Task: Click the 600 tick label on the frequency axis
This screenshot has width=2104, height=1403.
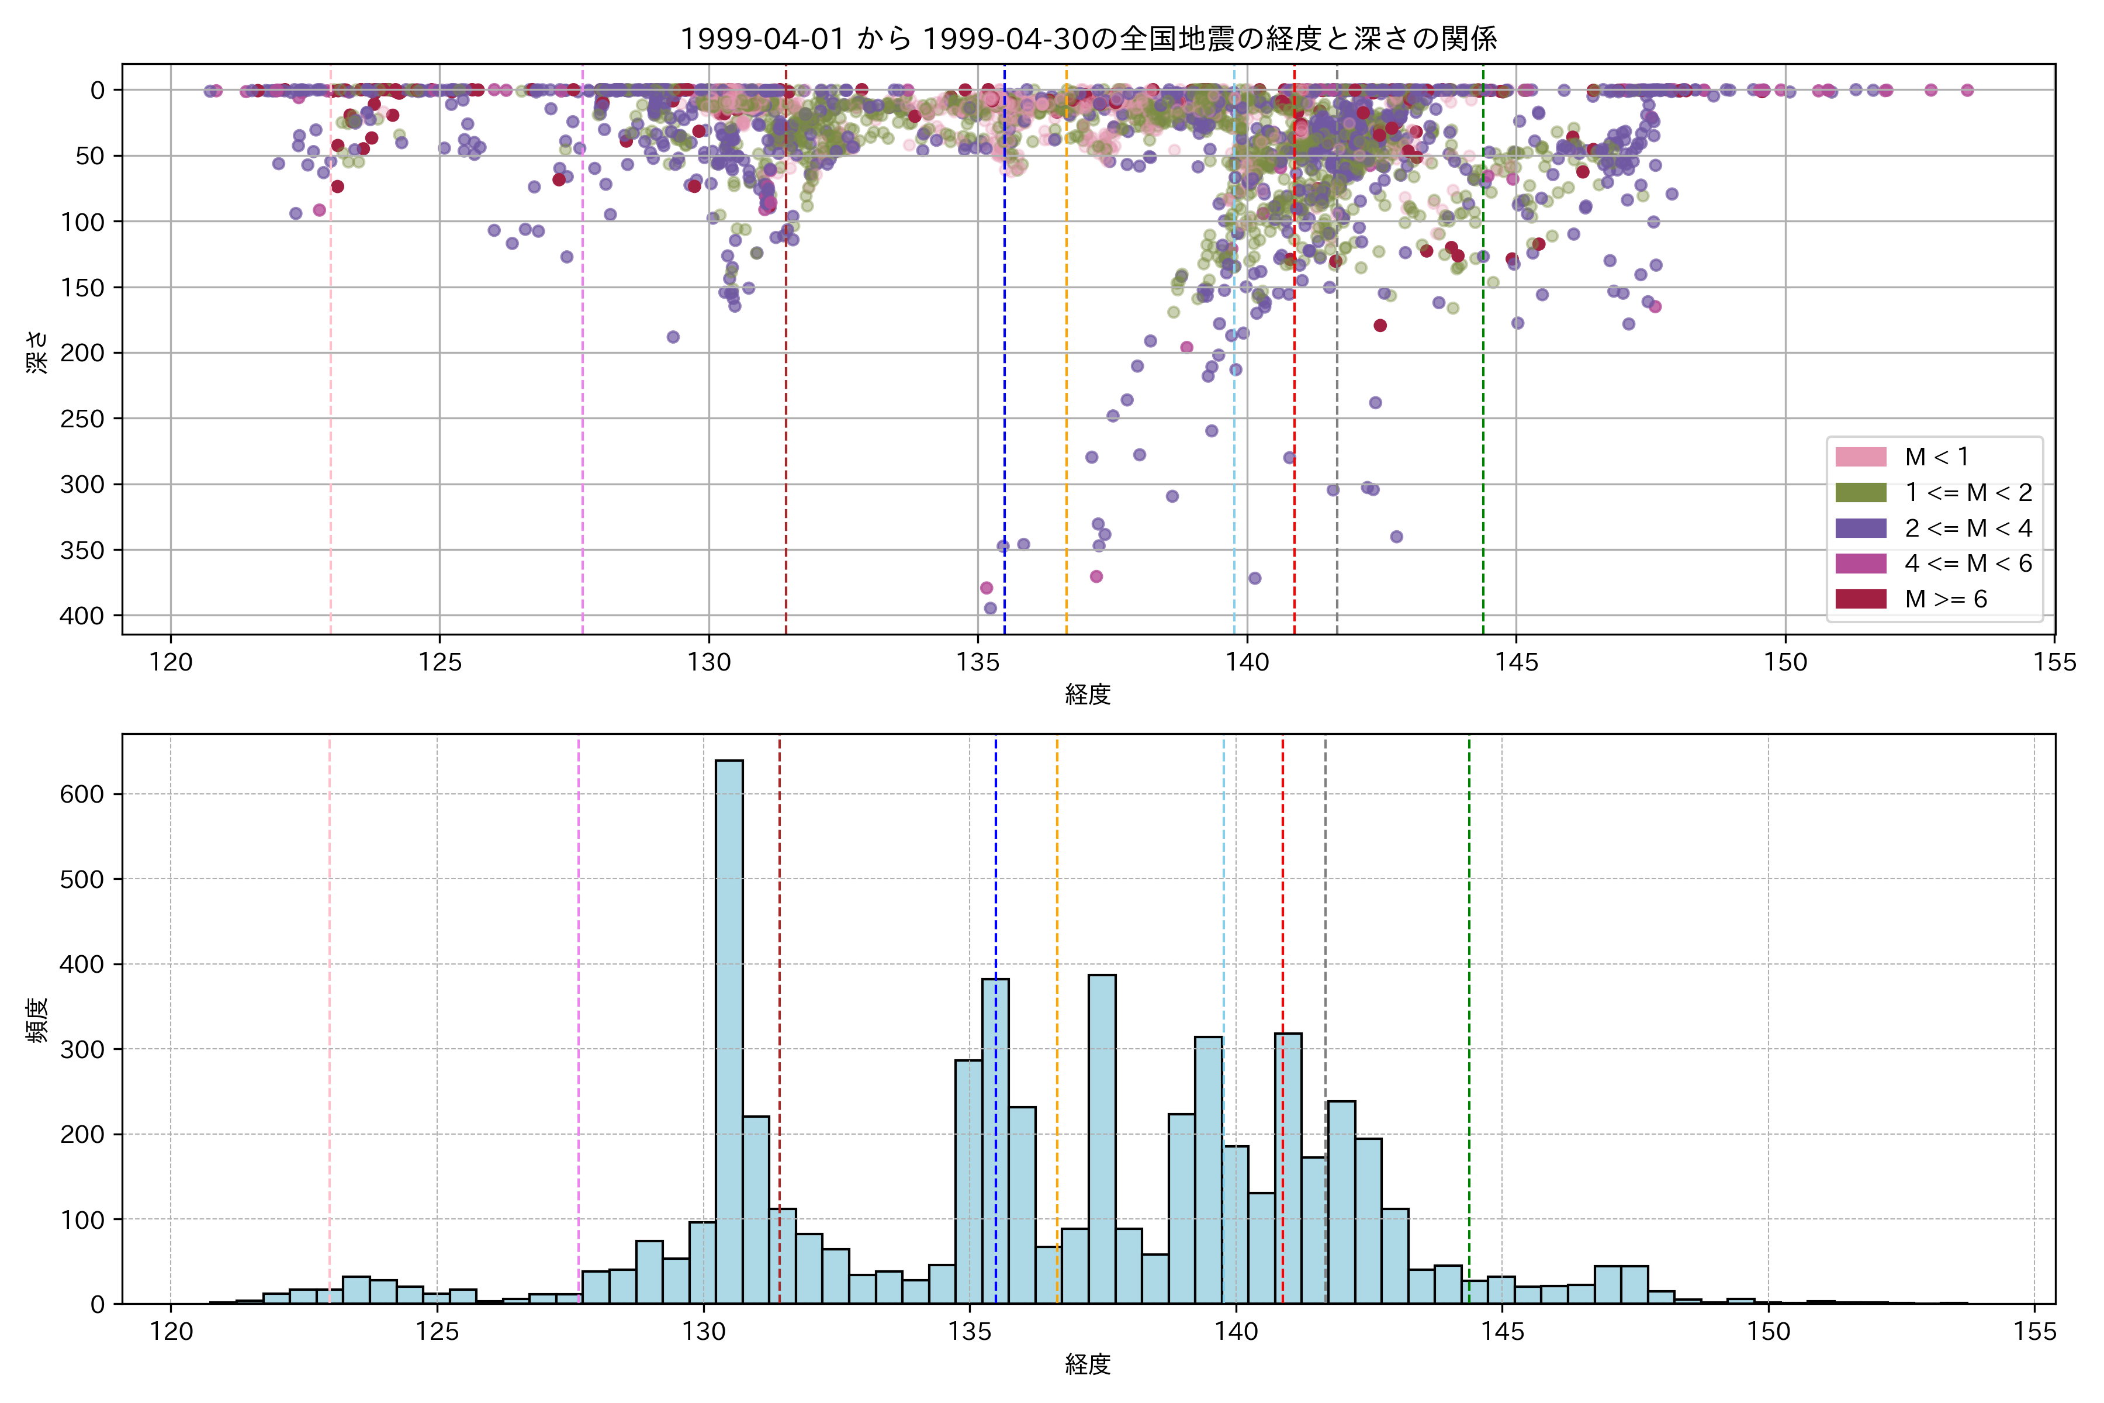Action: (81, 794)
